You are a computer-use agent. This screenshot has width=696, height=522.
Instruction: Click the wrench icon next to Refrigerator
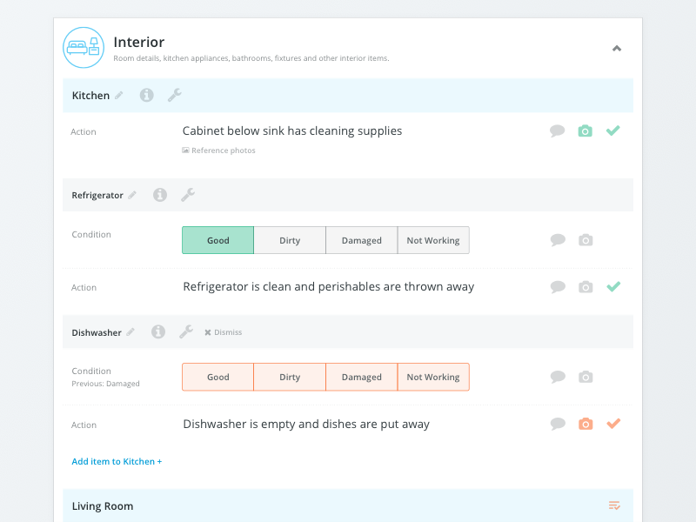188,195
